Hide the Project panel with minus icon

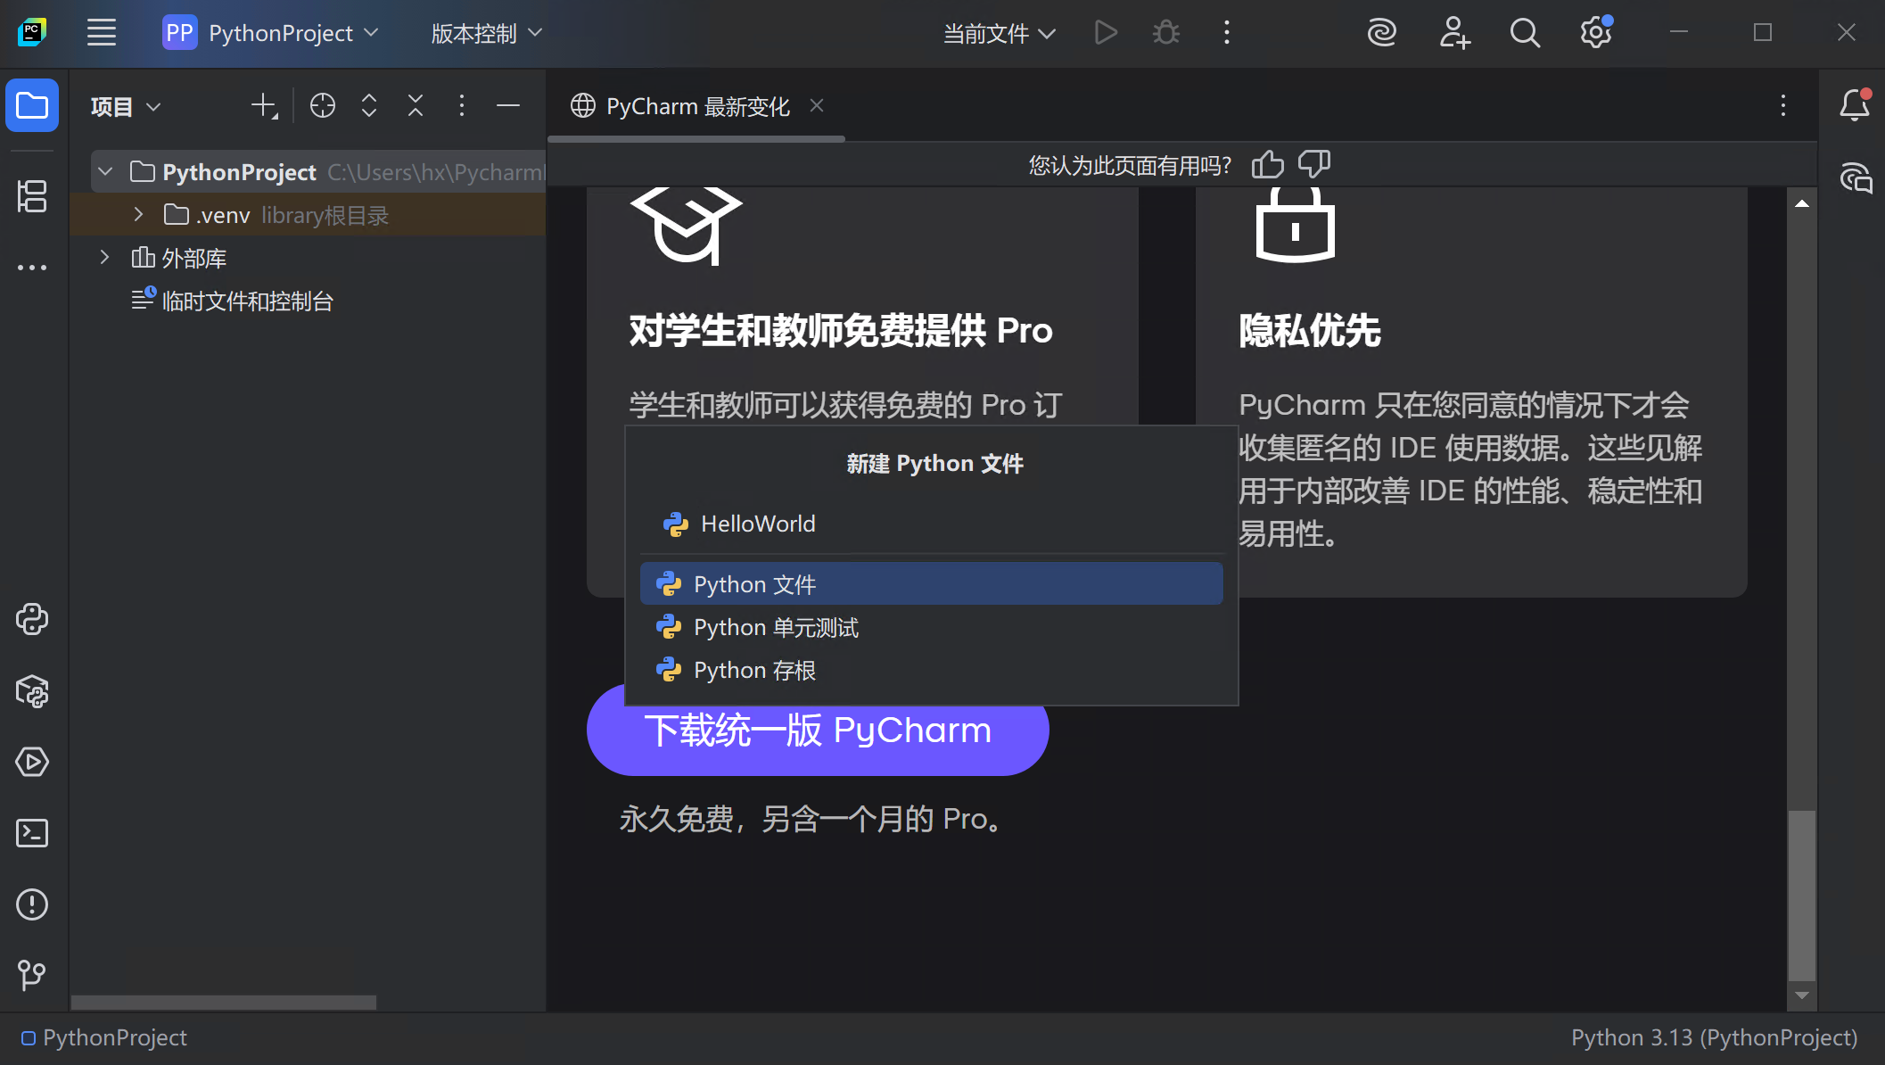click(508, 106)
